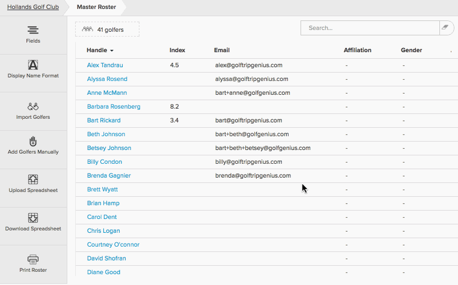Open the Fields icon in sidebar
The height and width of the screenshot is (285, 458).
tap(33, 30)
